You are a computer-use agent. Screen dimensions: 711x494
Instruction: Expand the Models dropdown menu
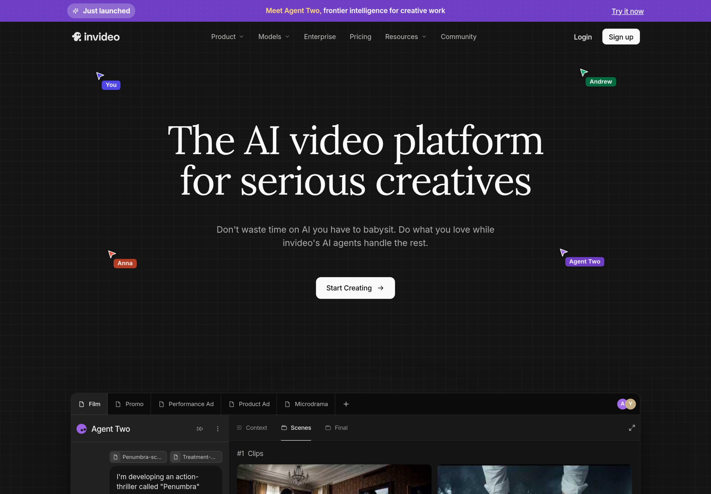point(274,36)
